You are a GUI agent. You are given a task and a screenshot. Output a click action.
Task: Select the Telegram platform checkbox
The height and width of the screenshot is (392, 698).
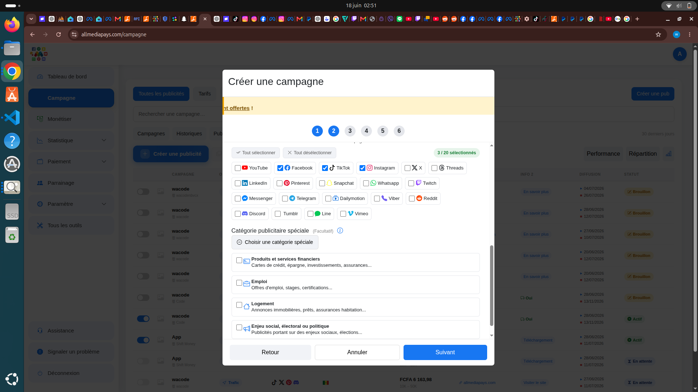tap(285, 199)
